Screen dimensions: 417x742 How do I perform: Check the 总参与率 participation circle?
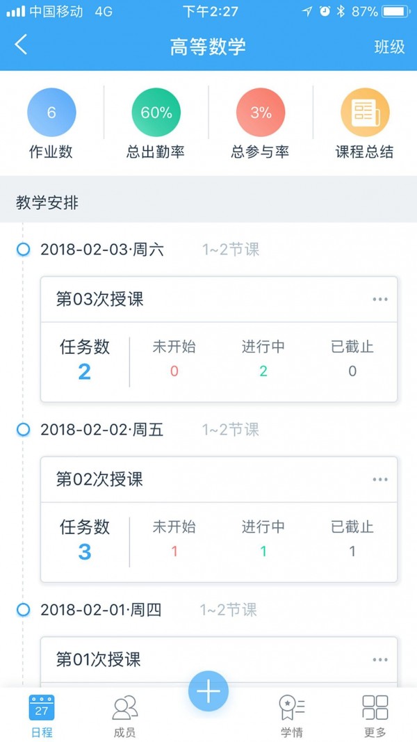(261, 111)
